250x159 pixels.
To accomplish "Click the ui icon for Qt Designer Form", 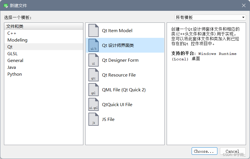I will click(94, 60).
